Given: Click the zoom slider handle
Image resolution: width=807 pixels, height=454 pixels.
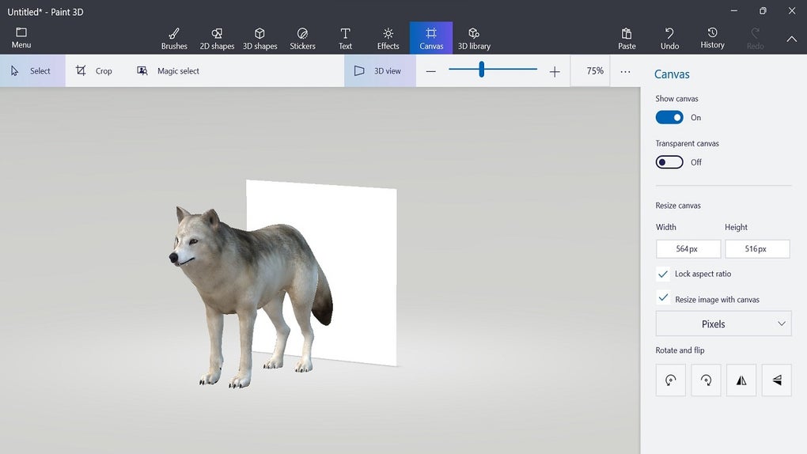Looking at the screenshot, I should point(481,71).
